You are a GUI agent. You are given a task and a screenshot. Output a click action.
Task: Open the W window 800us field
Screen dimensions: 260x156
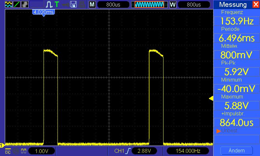[x=194, y=5]
